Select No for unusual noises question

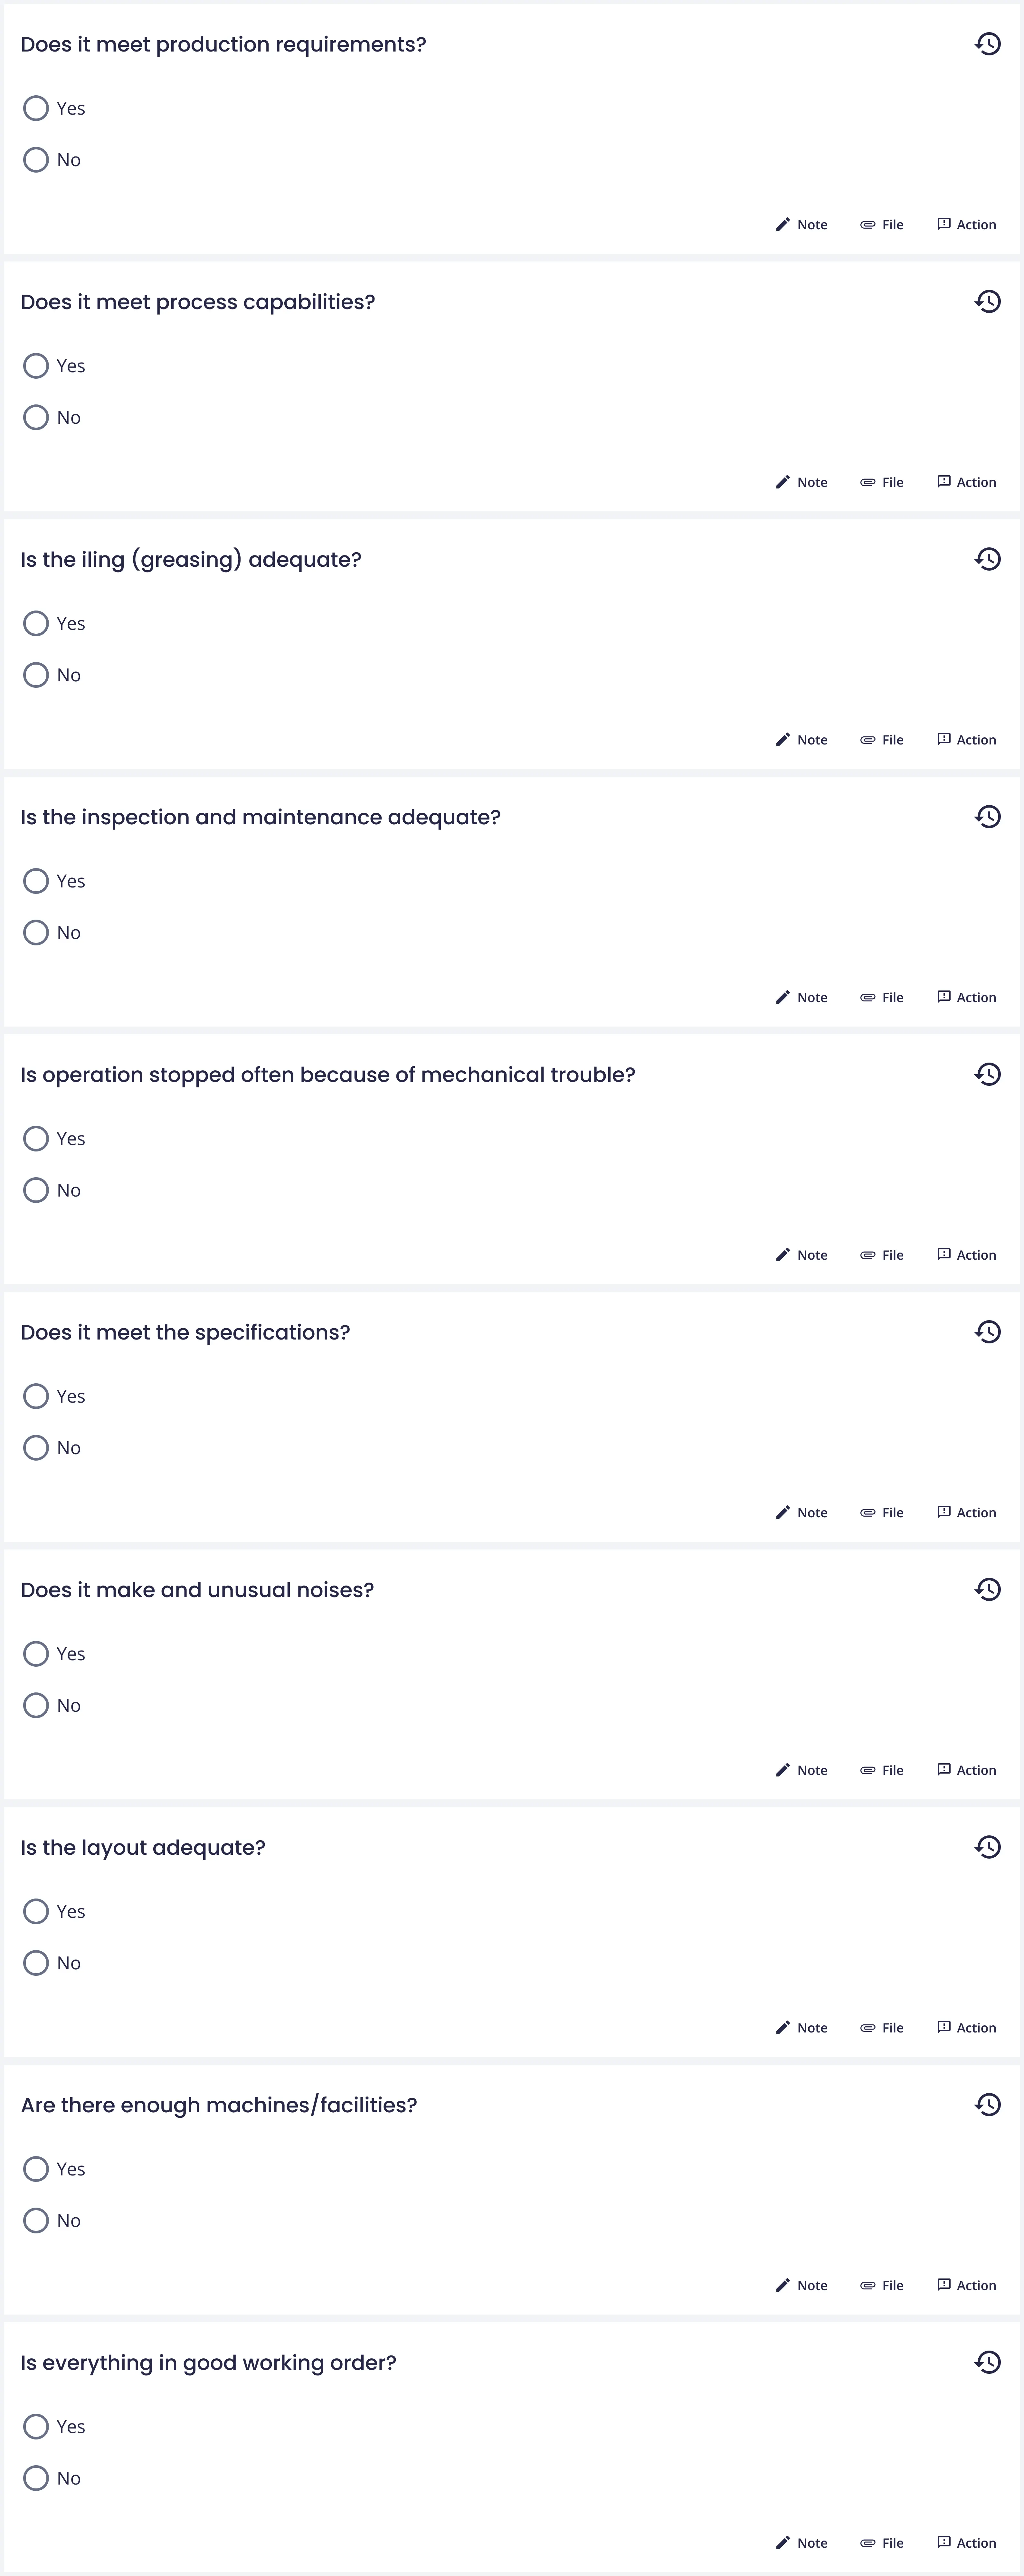point(36,1705)
